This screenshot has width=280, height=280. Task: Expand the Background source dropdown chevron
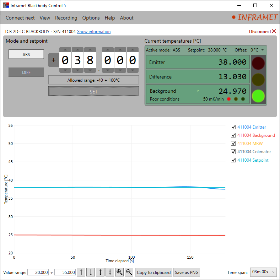click(x=198, y=91)
